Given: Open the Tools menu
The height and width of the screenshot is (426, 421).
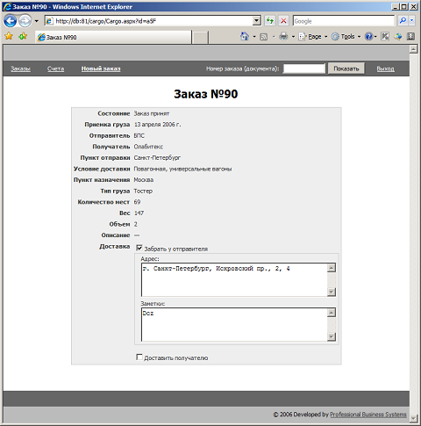Looking at the screenshot, I should [x=346, y=37].
